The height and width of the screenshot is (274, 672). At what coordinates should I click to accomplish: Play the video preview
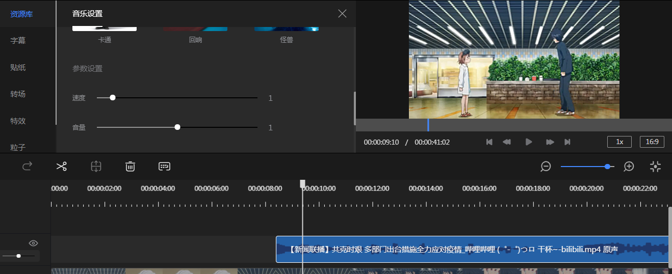(x=529, y=142)
